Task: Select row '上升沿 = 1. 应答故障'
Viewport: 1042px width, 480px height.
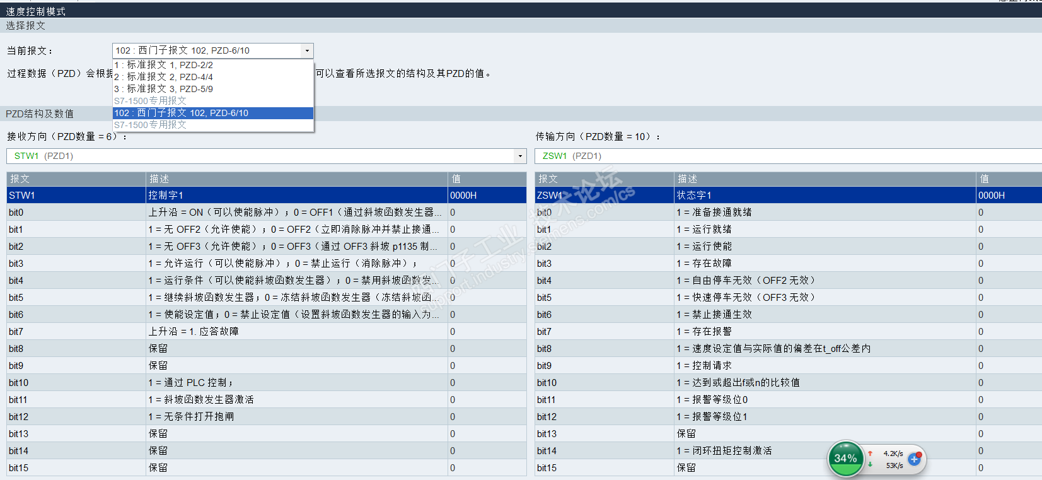Action: [x=267, y=332]
